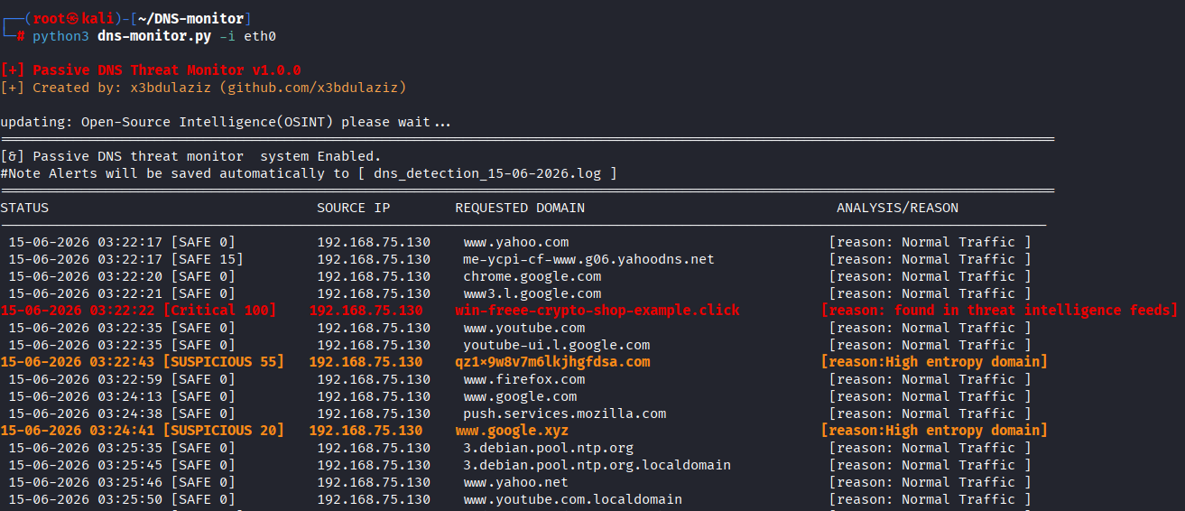The image size is (1185, 511).
Task: Click the 03:25:50 timestamp
Action: coord(130,499)
